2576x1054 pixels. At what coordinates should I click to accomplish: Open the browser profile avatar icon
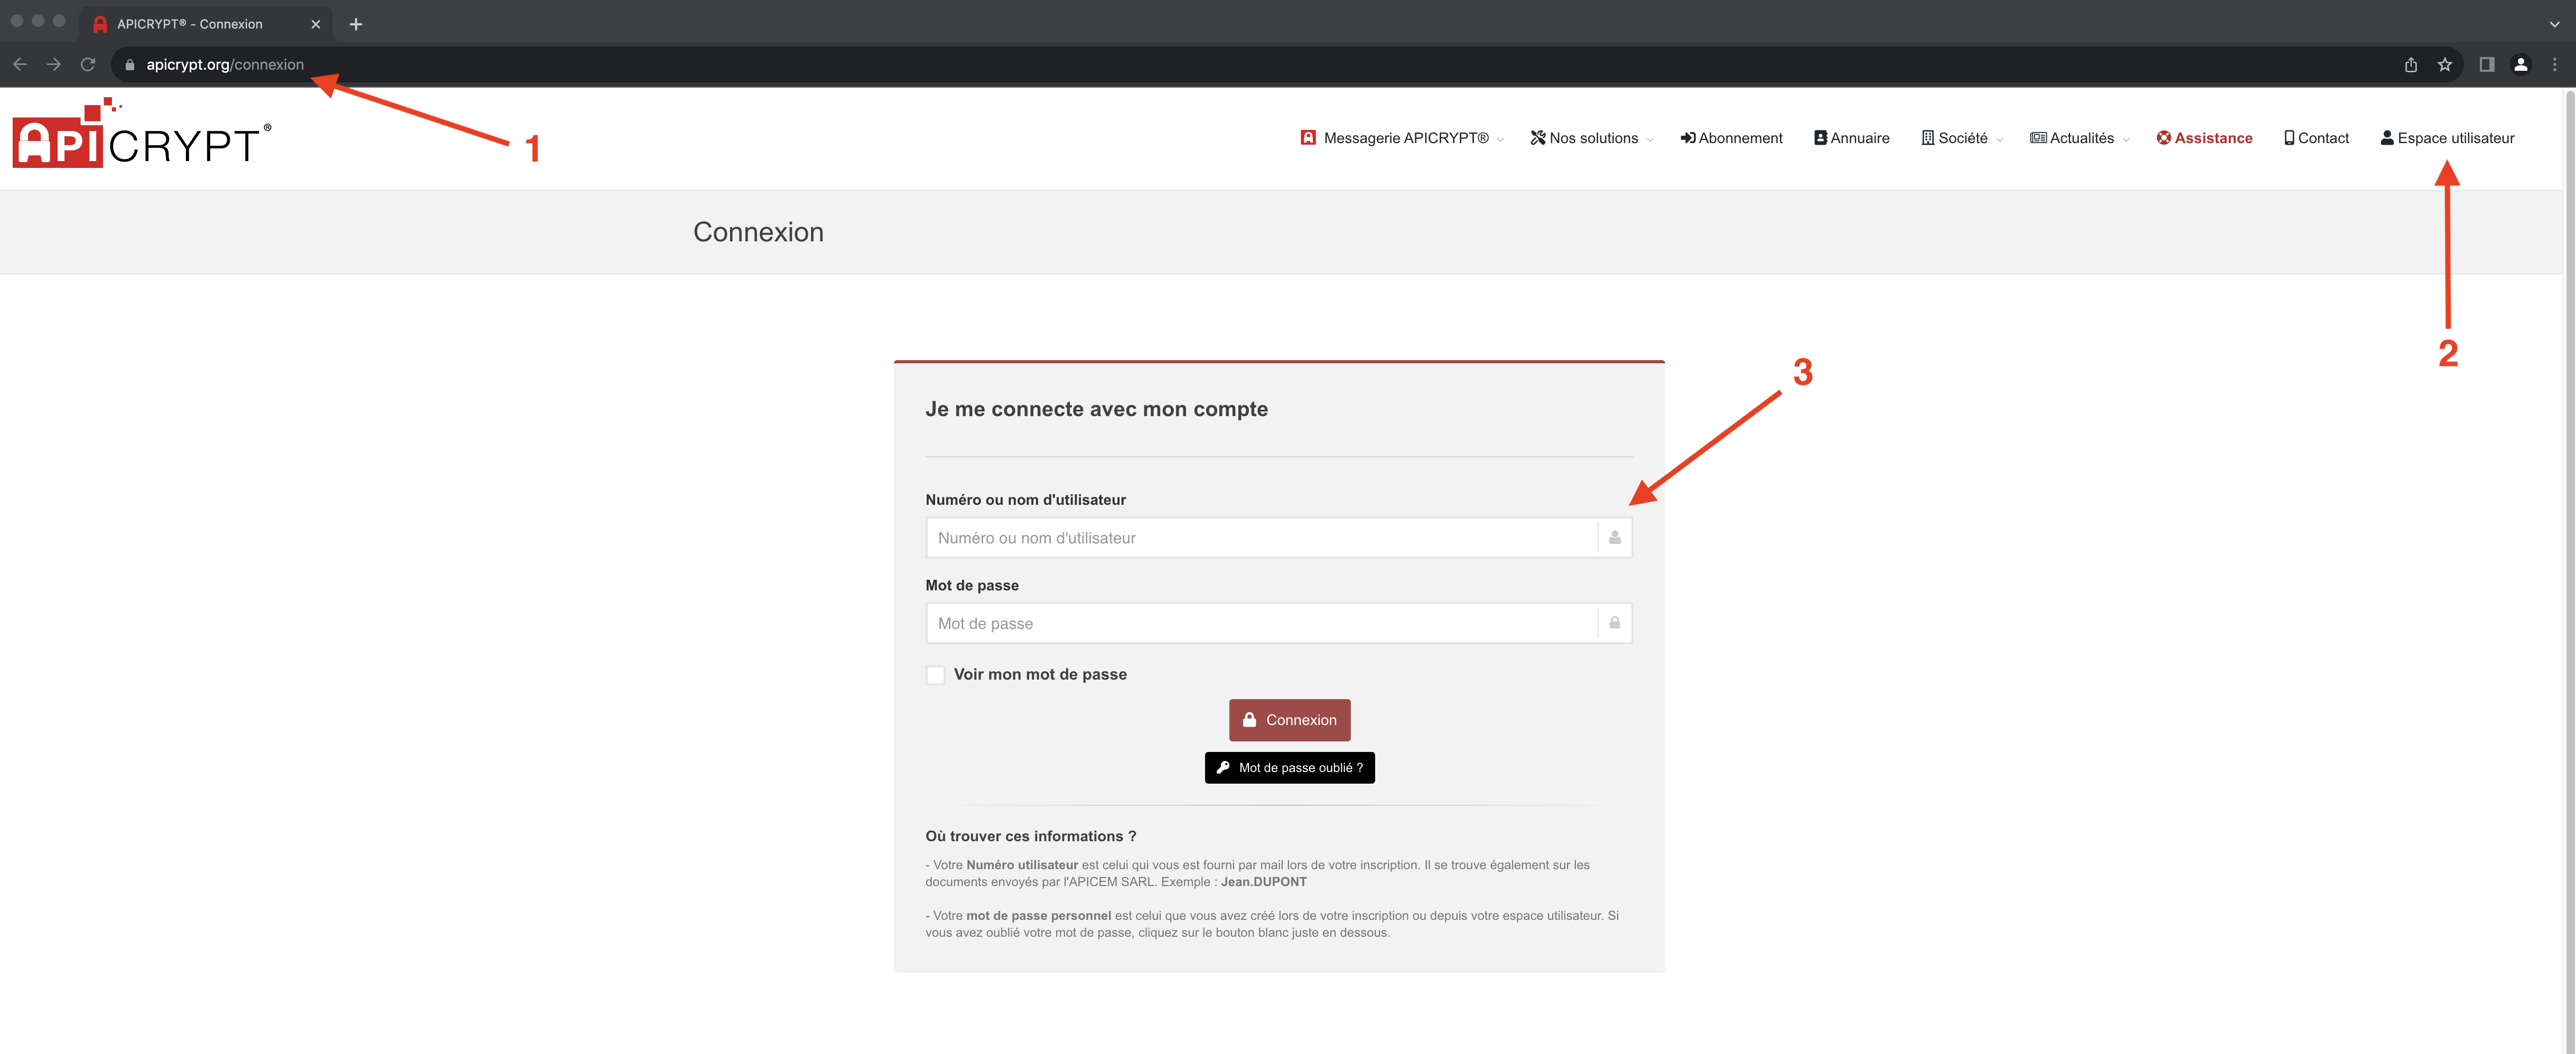pyautogui.click(x=2521, y=65)
